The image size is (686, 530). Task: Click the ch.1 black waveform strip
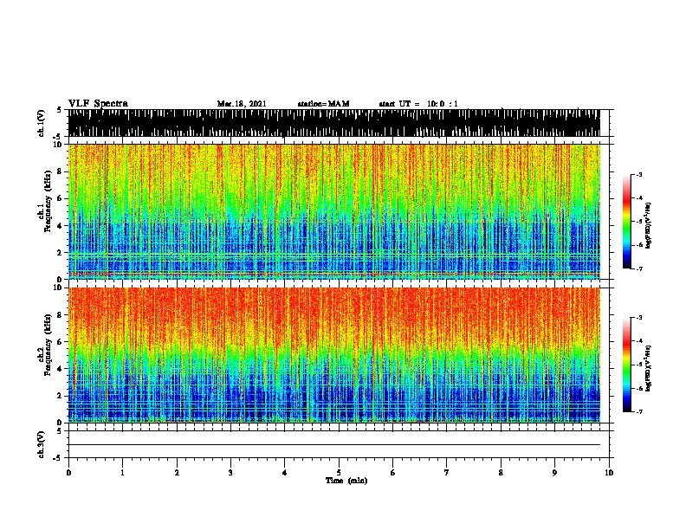(334, 123)
